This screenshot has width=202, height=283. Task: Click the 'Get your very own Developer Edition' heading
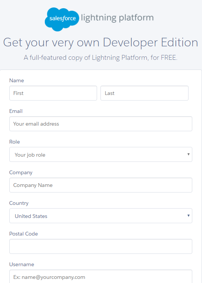coord(101,43)
